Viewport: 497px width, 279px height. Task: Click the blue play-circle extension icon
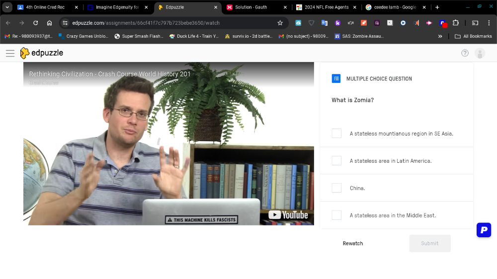pos(403,23)
